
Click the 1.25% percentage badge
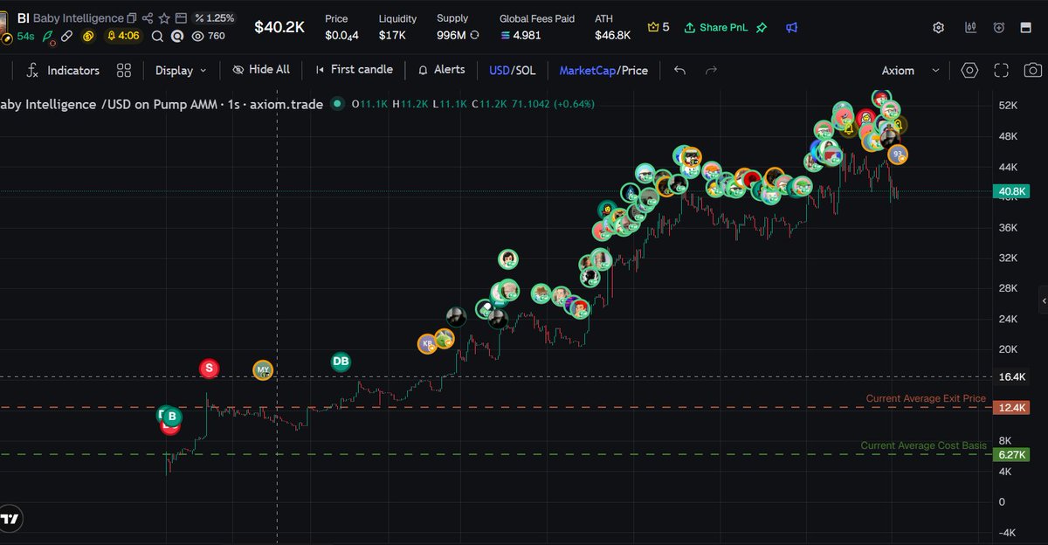[215, 17]
